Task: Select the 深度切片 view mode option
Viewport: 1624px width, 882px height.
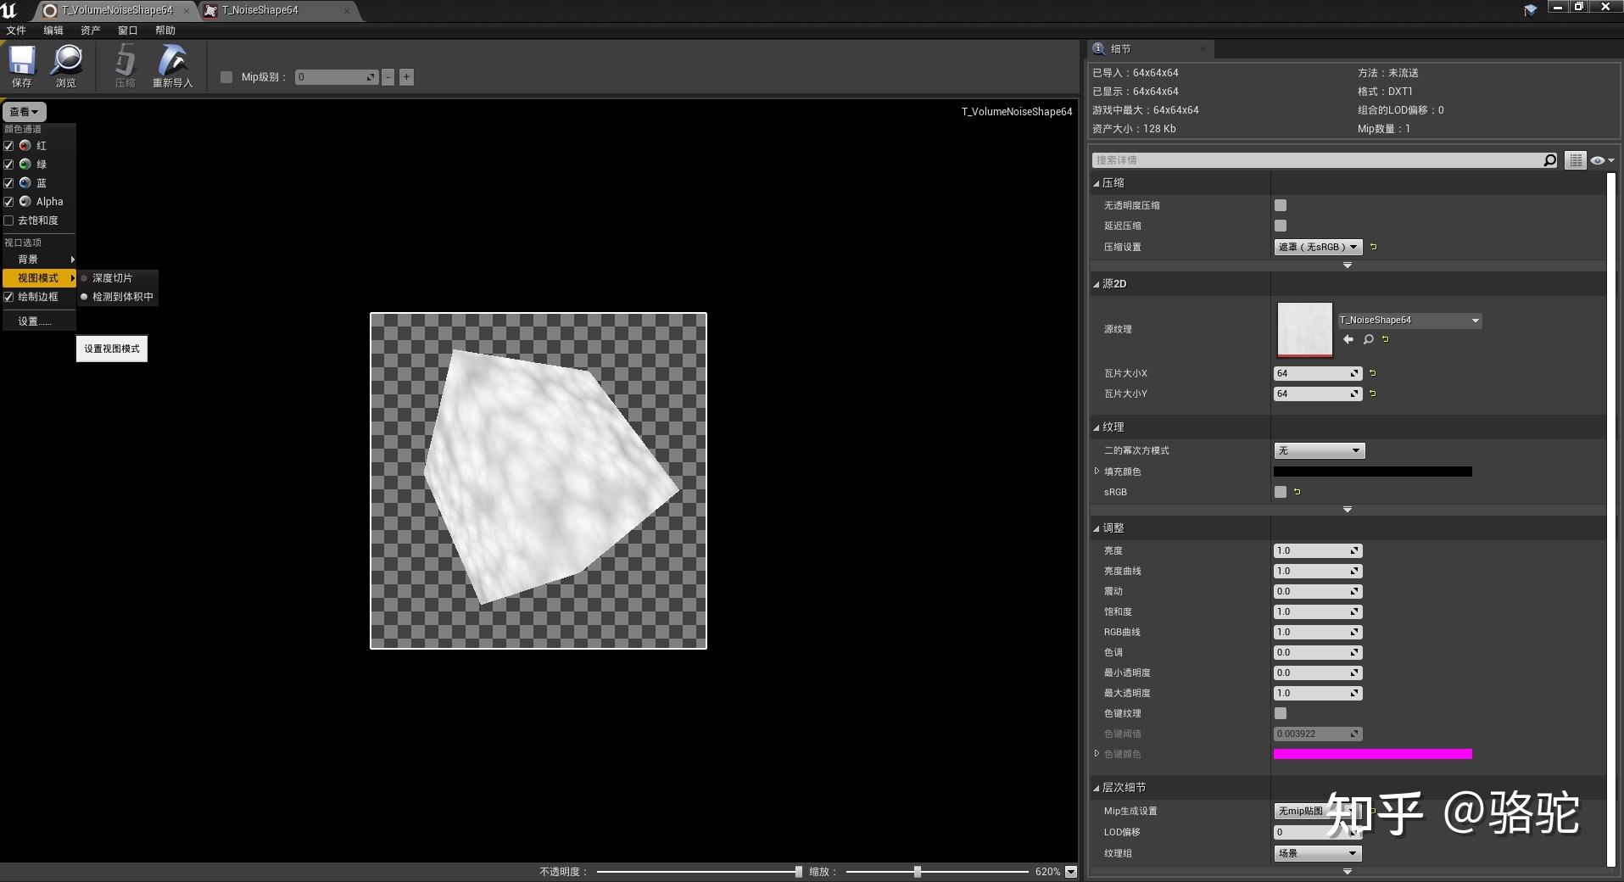Action: click(113, 277)
